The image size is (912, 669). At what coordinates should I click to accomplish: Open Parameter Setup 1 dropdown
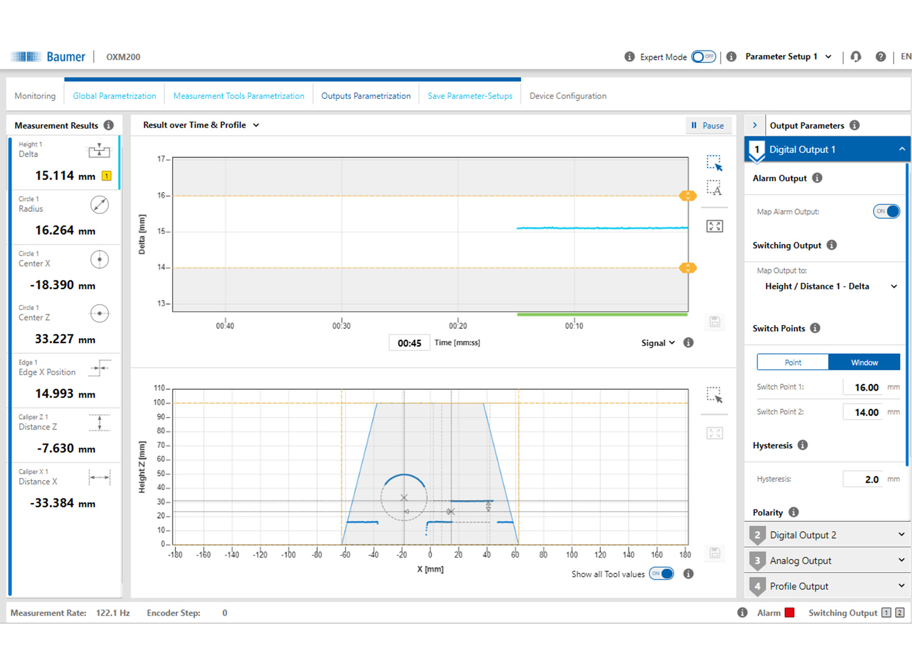pos(788,57)
